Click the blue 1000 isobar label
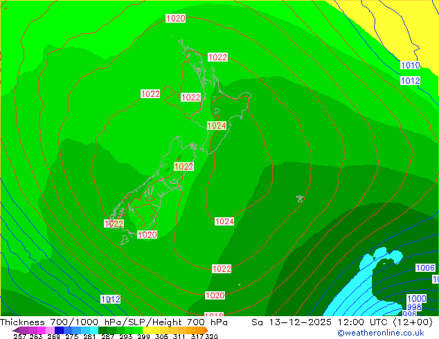This screenshot has height=339, width=439. (417, 298)
